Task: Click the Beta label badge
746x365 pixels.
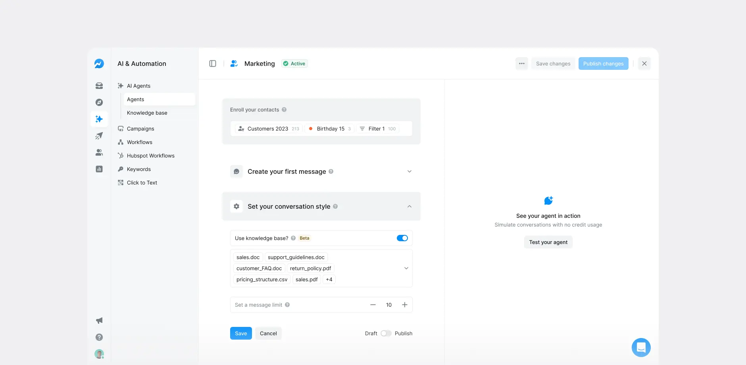Action: [304, 238]
